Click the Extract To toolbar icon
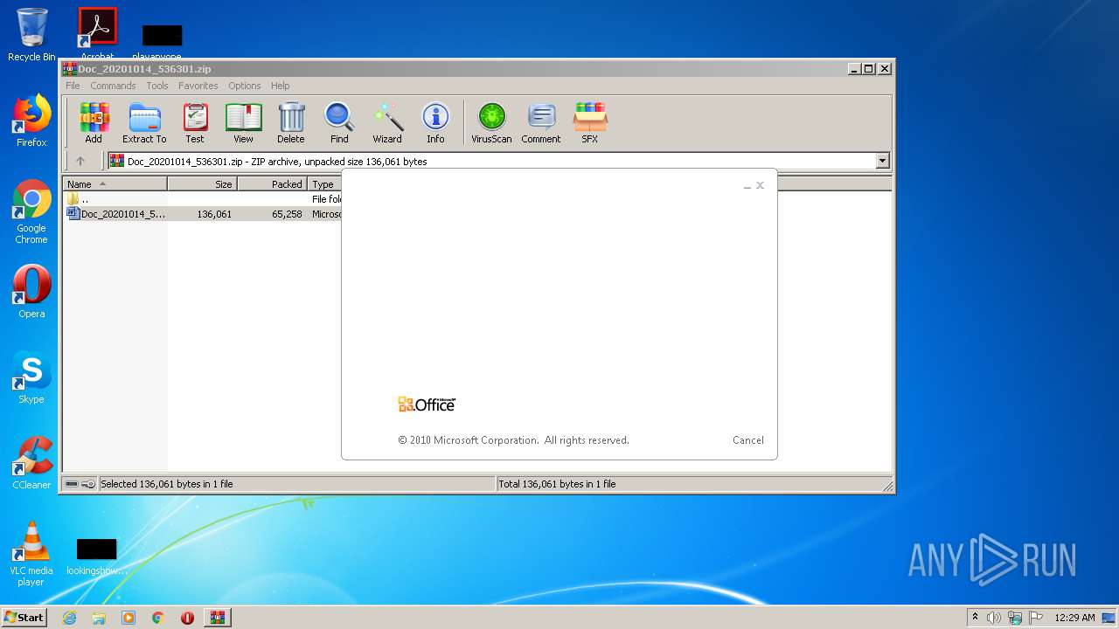 [144, 122]
